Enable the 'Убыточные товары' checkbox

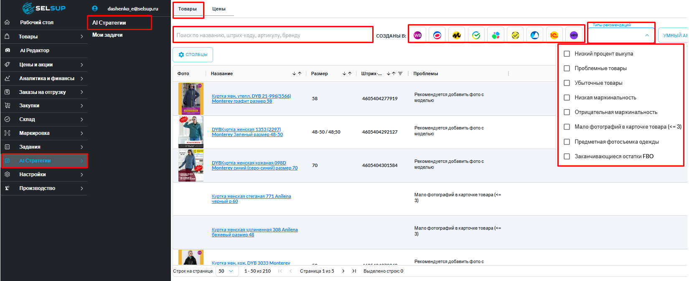[x=567, y=83]
